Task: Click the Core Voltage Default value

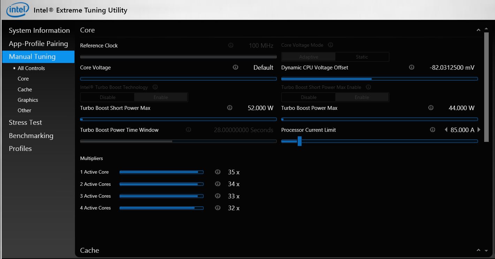Action: (264, 68)
